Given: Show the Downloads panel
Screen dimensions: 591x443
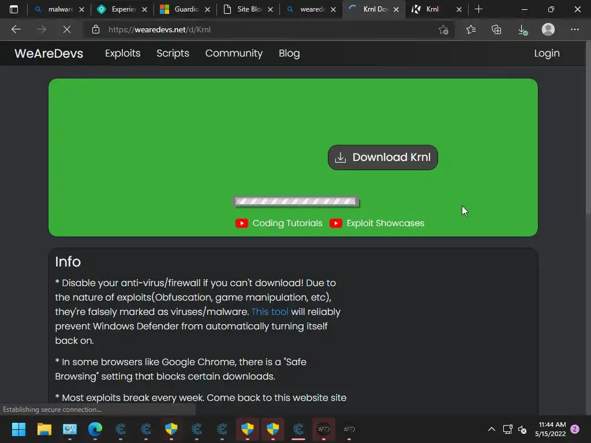Looking at the screenshot, I should [x=522, y=29].
